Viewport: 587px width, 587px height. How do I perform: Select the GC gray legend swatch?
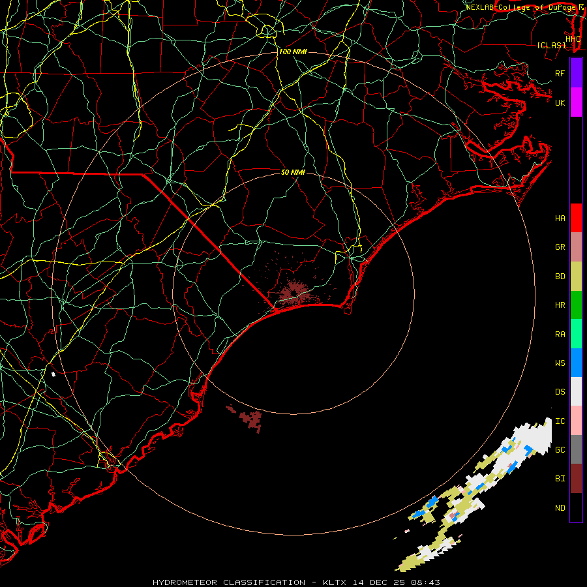576,449
